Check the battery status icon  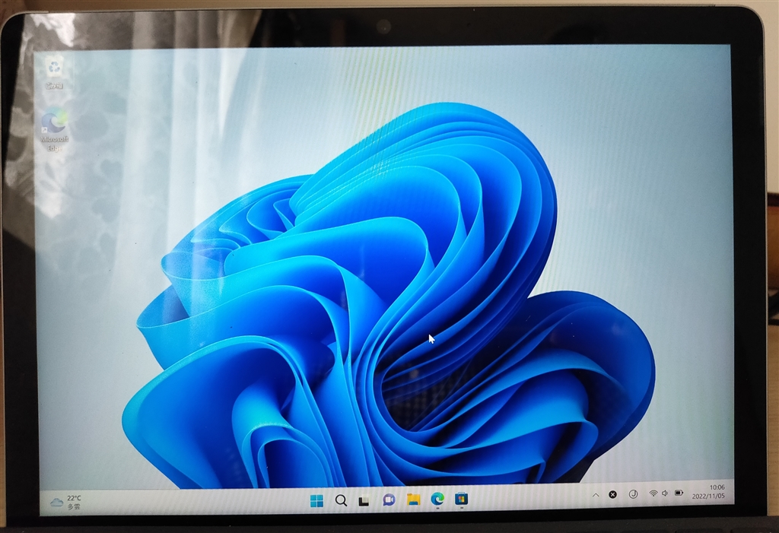coord(679,493)
